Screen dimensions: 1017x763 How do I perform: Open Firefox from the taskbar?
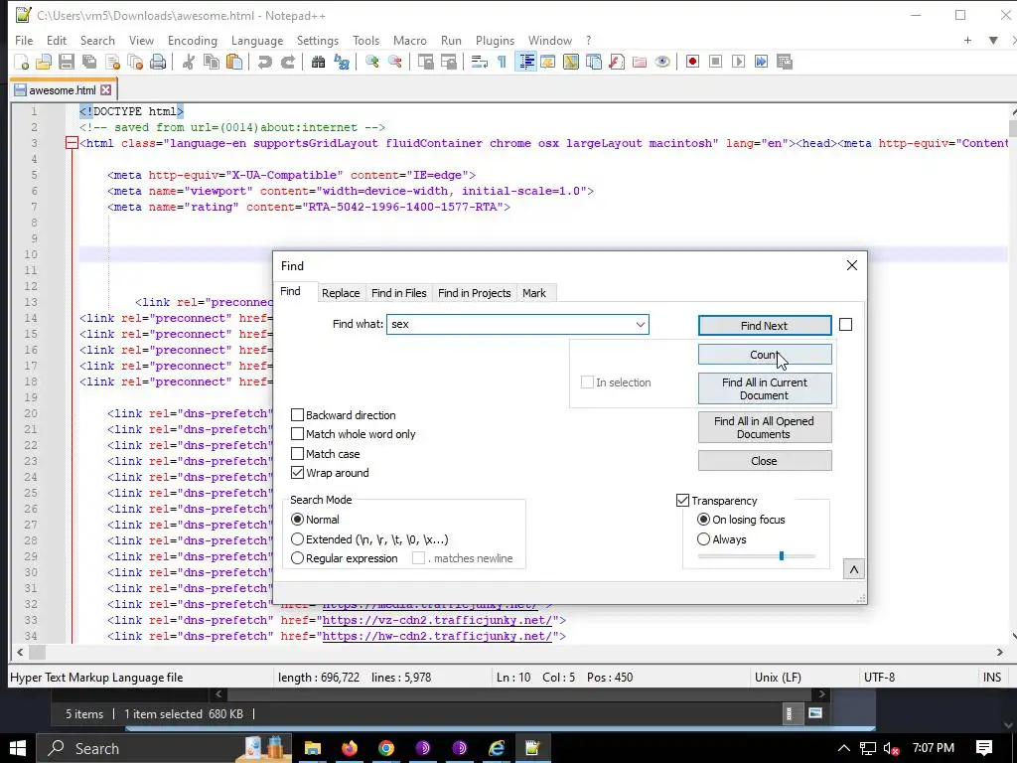[349, 748]
